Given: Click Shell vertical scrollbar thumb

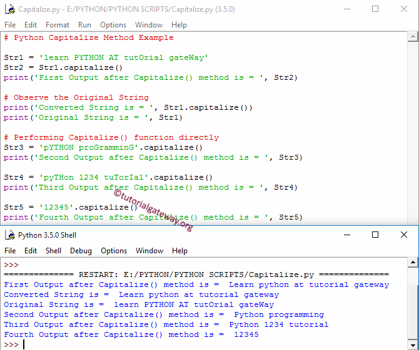Looking at the screenshot, I should click(x=413, y=311).
